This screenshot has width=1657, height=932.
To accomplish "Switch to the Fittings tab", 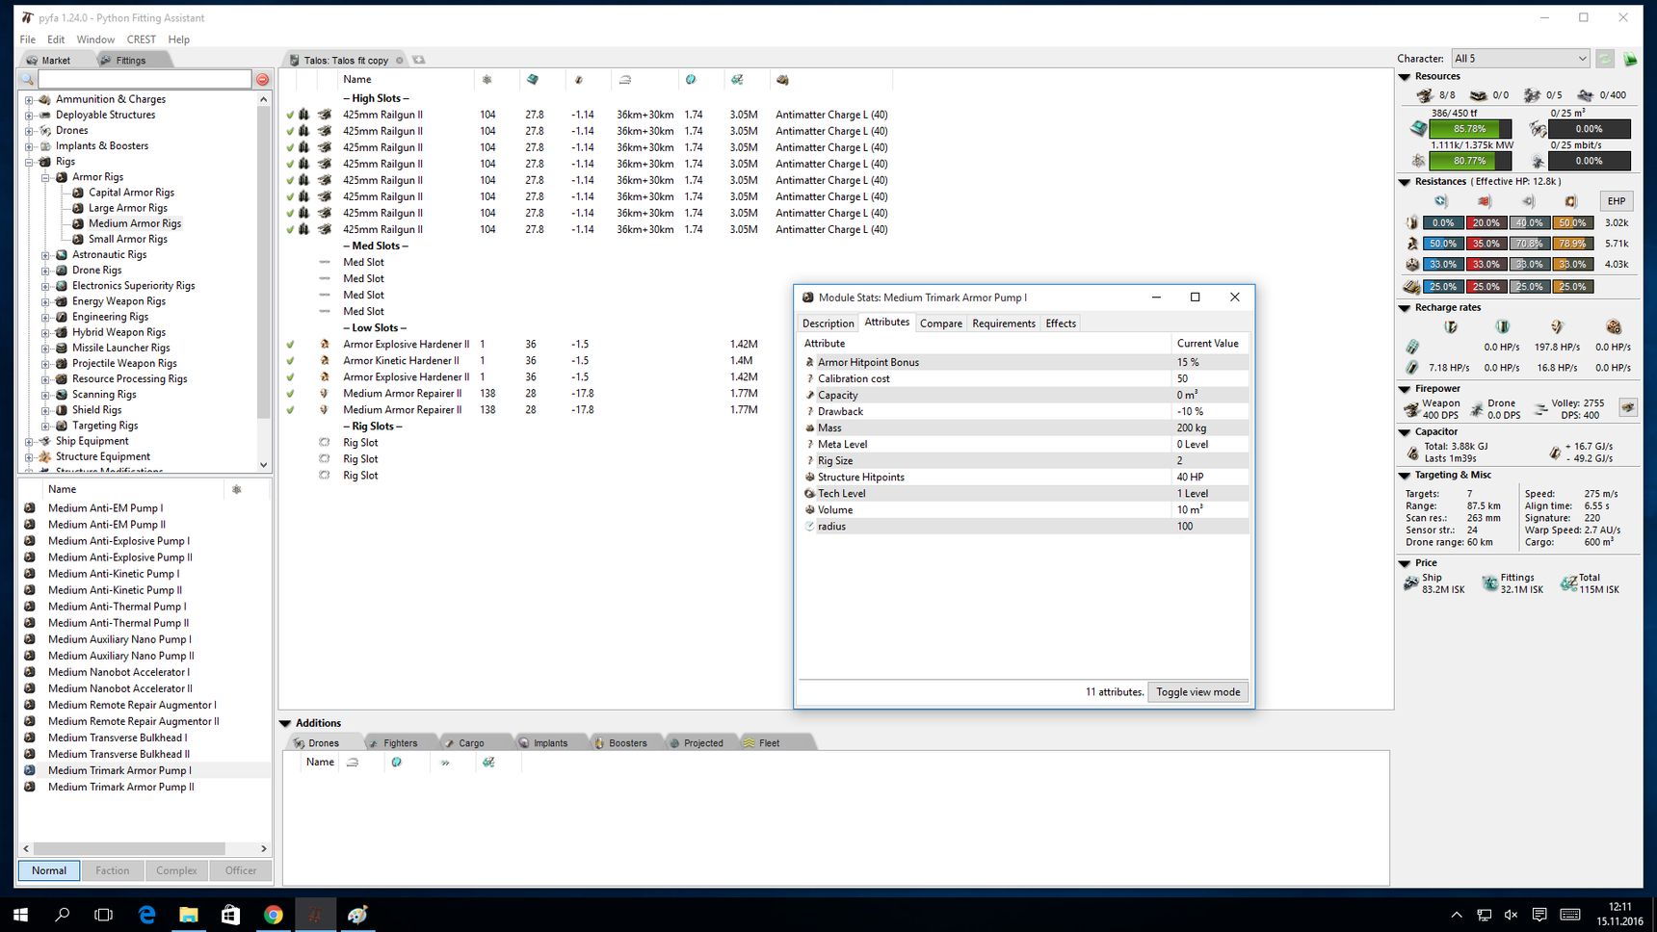I will tap(131, 61).
